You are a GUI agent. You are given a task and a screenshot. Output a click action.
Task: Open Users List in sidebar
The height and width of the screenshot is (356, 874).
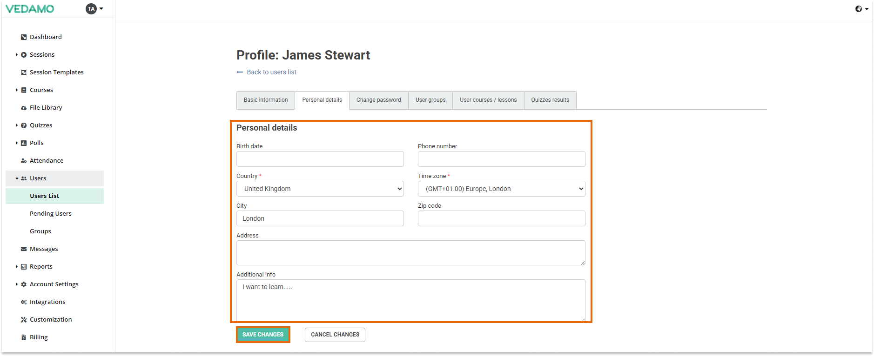point(54,196)
